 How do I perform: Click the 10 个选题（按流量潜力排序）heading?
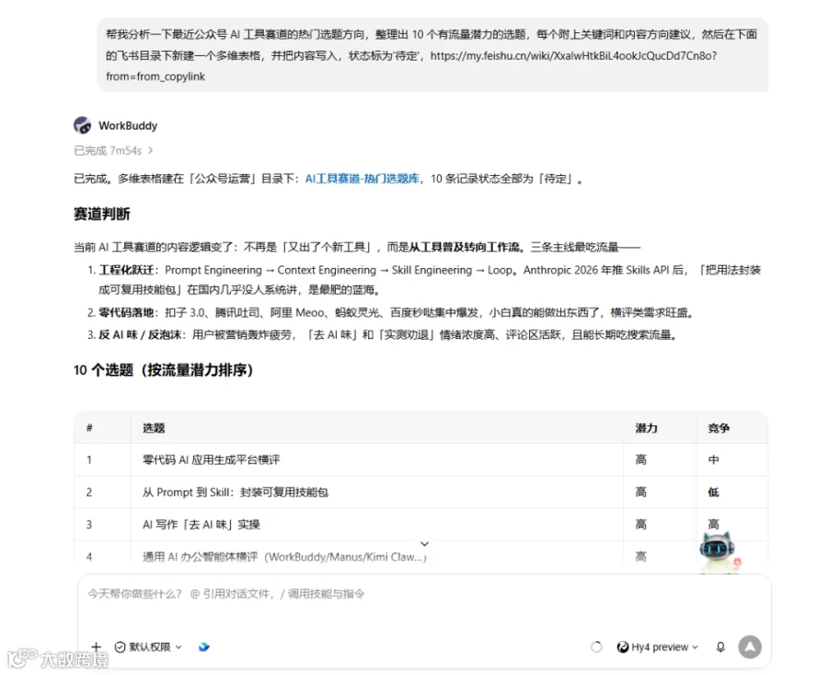coord(163,370)
